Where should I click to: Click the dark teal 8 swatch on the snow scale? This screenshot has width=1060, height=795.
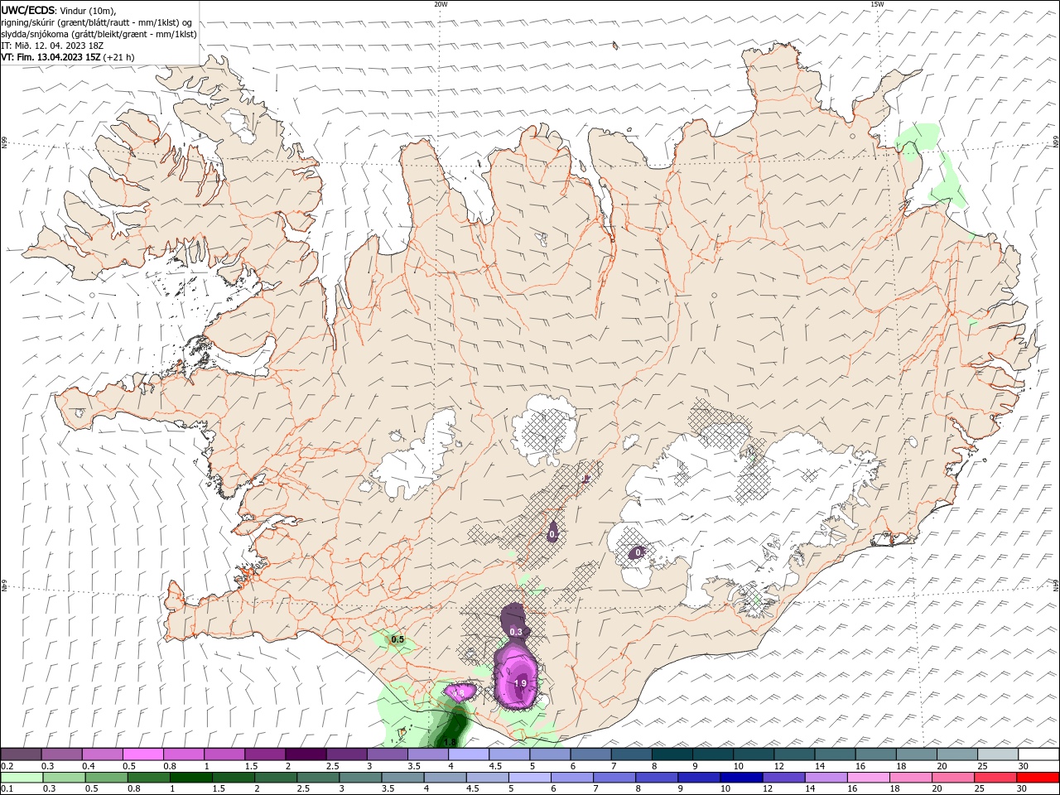tap(672, 754)
